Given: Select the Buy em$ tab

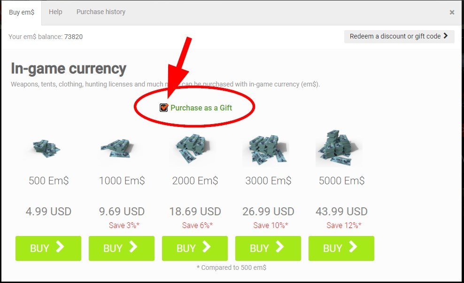Looking at the screenshot, I should pos(22,12).
